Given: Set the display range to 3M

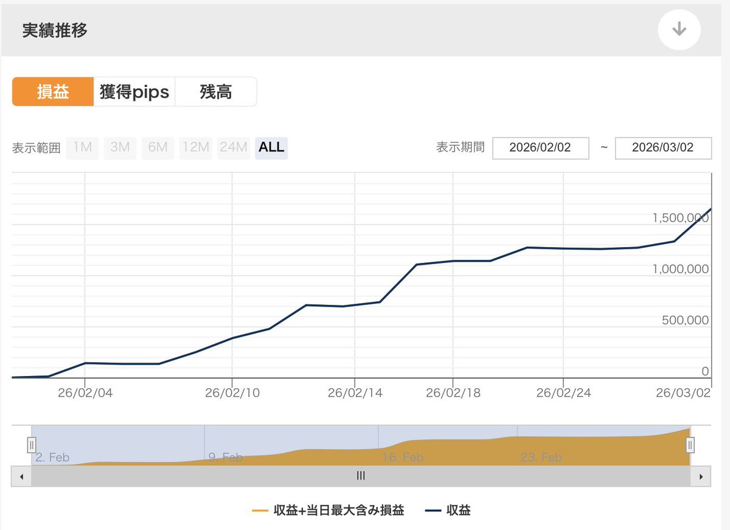Looking at the screenshot, I should 120,147.
